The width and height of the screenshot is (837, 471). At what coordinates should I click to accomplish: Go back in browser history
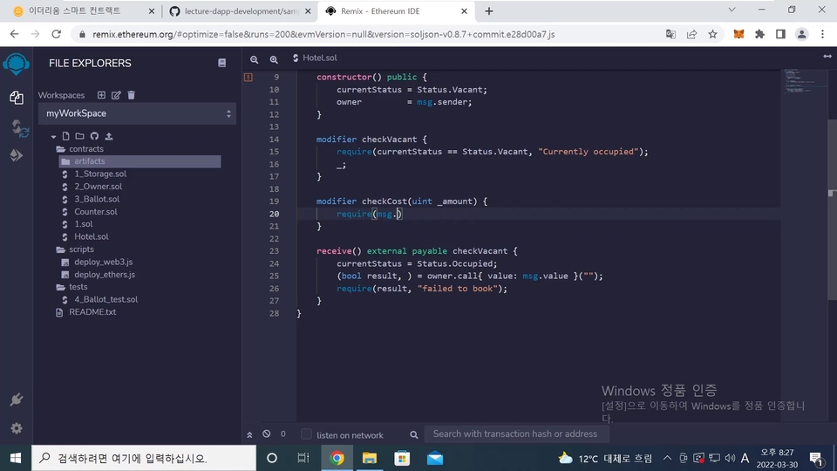(x=14, y=34)
